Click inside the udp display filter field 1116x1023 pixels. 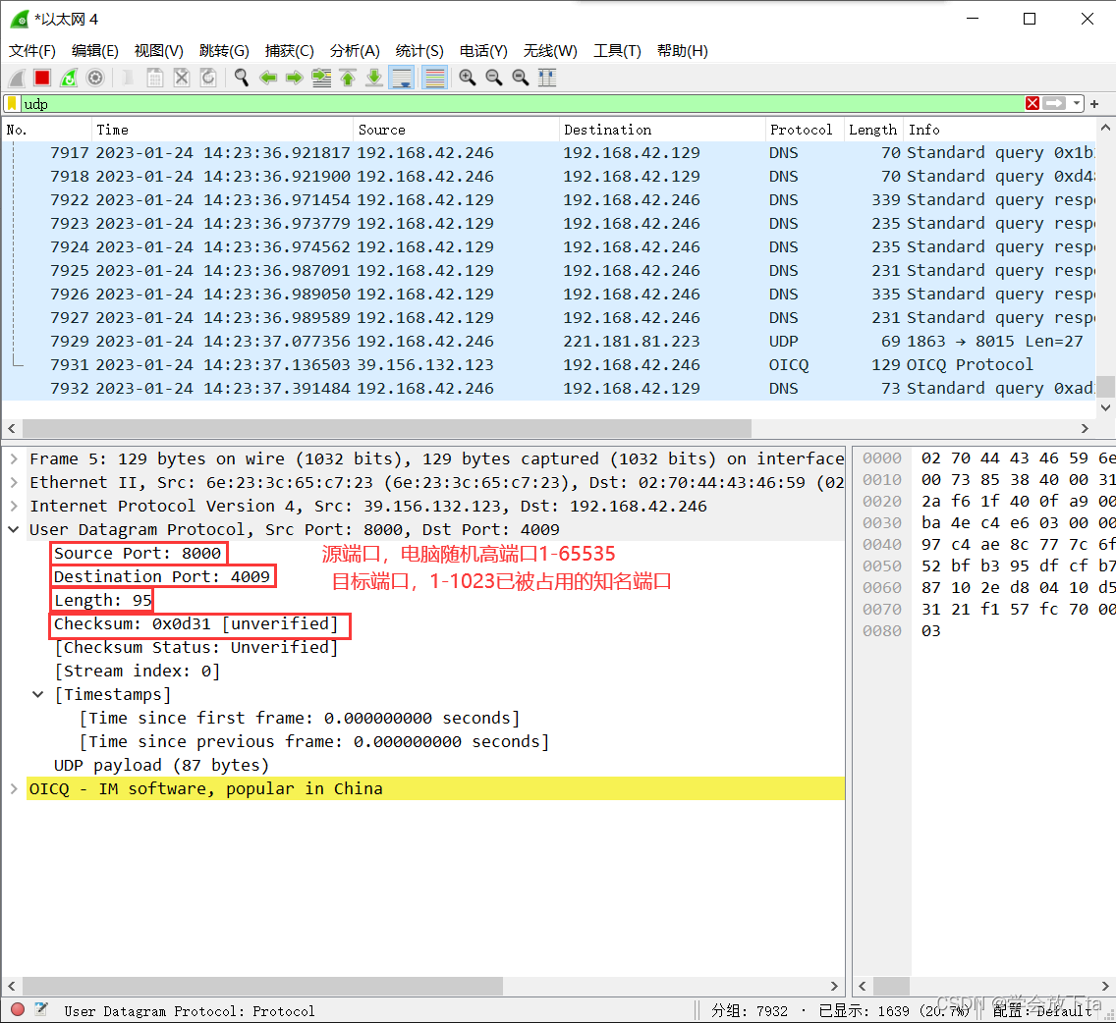pyautogui.click(x=522, y=104)
